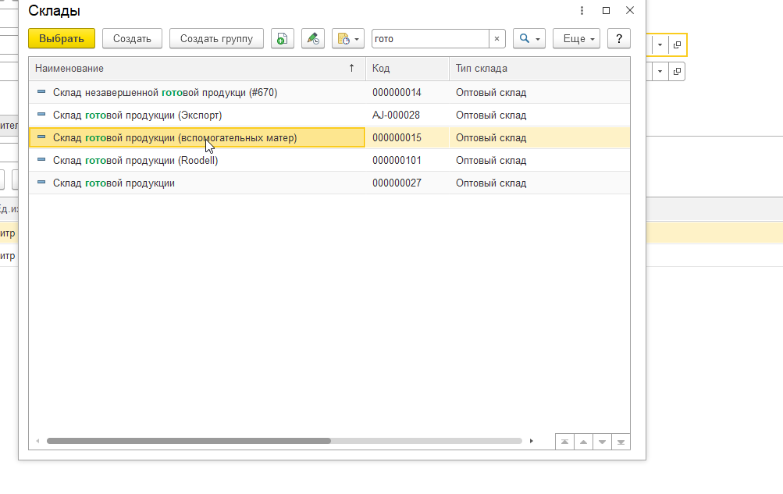Screen dimensions: 783x494
Task: Open the magnifier search dropdown
Action: tap(529, 38)
